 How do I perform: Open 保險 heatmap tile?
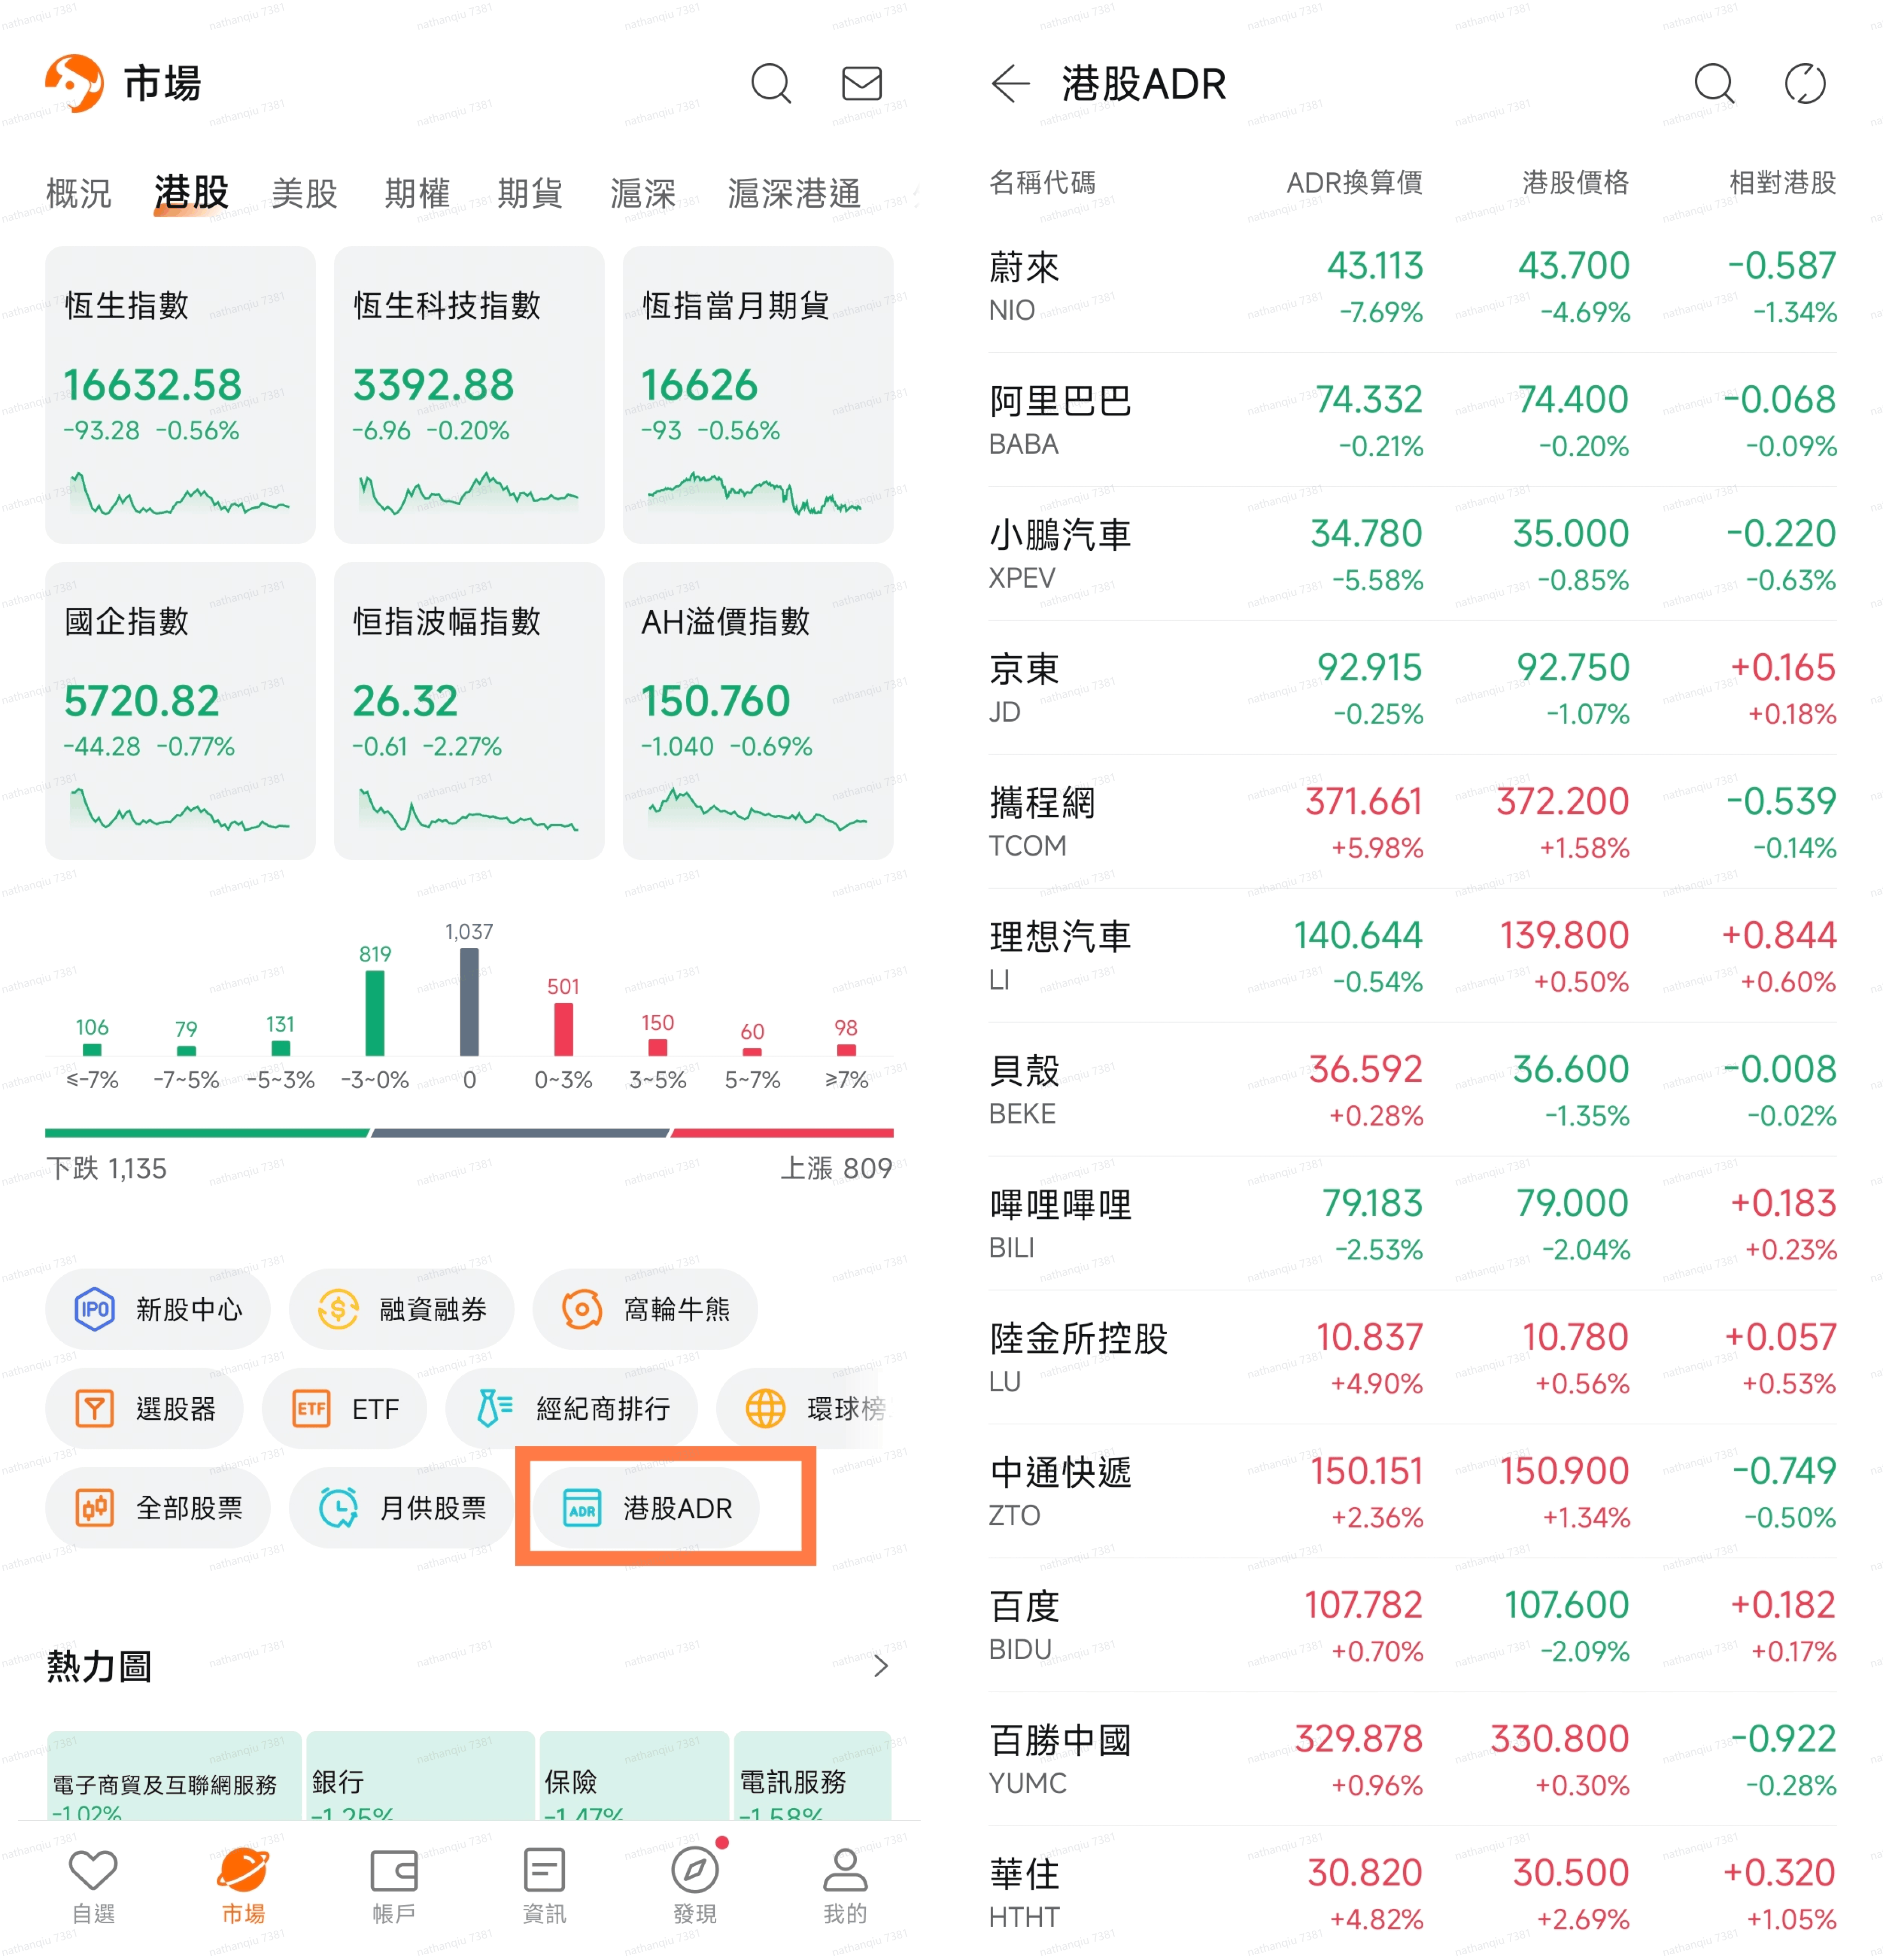[635, 1776]
